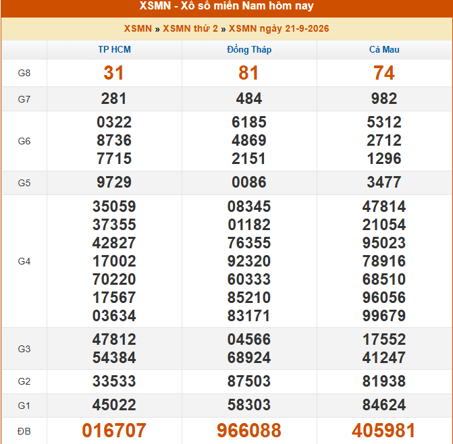Click Cà Mau special prize 405981
Image resolution: width=453 pixels, height=444 pixels.
383,431
